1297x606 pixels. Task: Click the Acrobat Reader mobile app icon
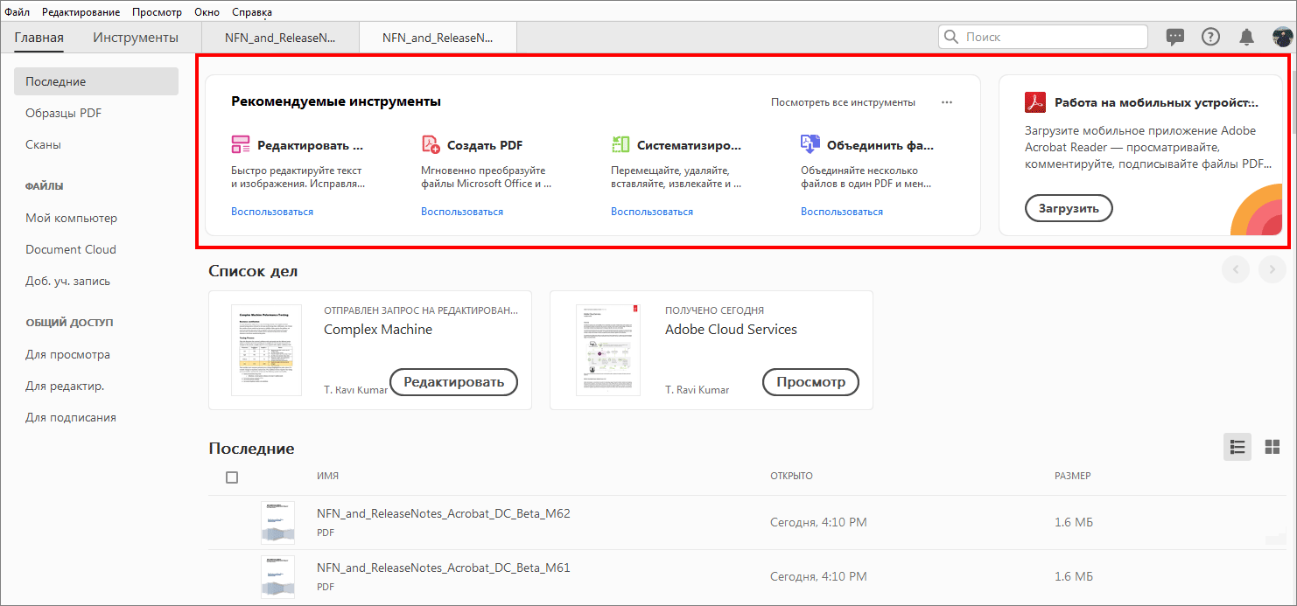[x=1034, y=101]
